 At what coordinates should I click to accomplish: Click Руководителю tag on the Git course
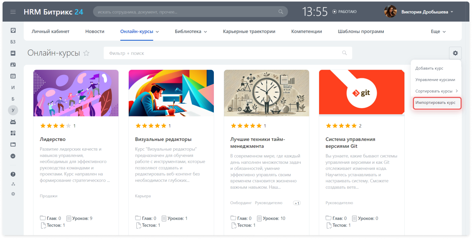click(x=339, y=203)
